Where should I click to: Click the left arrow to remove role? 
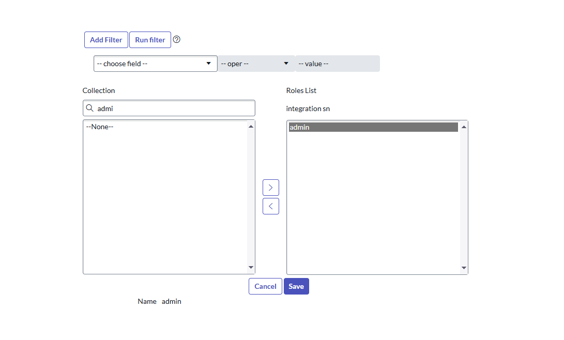click(x=270, y=206)
